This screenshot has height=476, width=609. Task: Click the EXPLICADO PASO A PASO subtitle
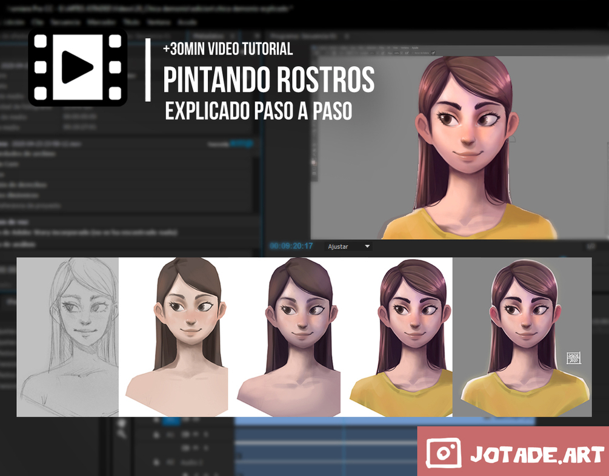[259, 111]
